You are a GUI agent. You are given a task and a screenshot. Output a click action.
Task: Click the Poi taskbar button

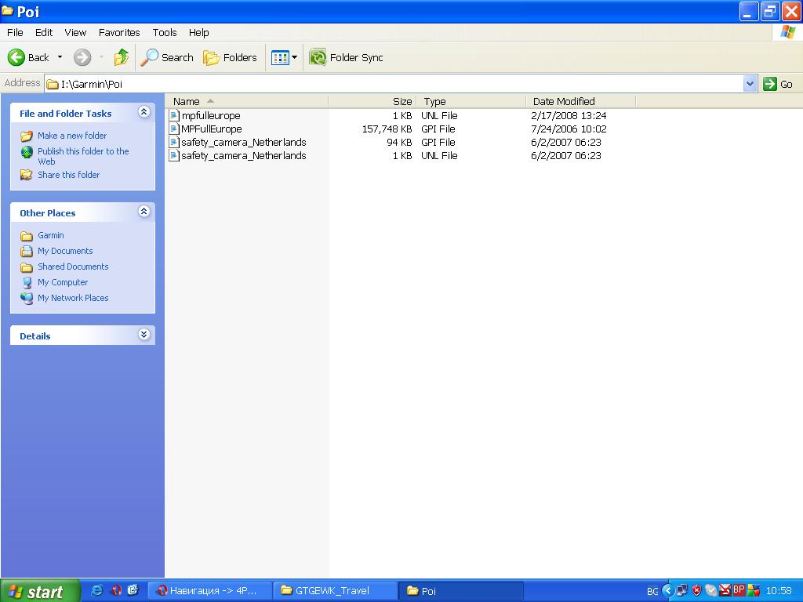coord(461,591)
